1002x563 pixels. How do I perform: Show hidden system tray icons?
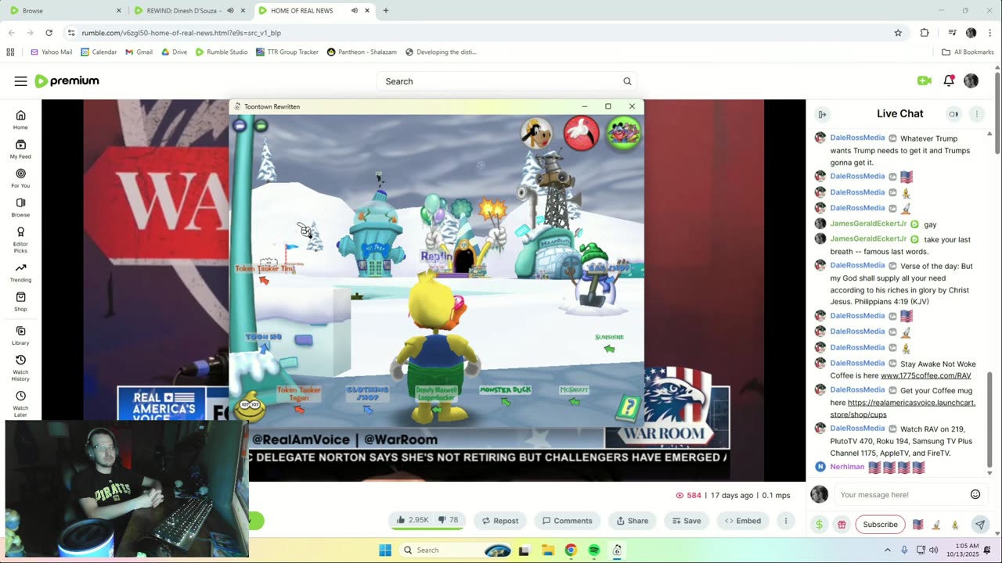(x=888, y=550)
